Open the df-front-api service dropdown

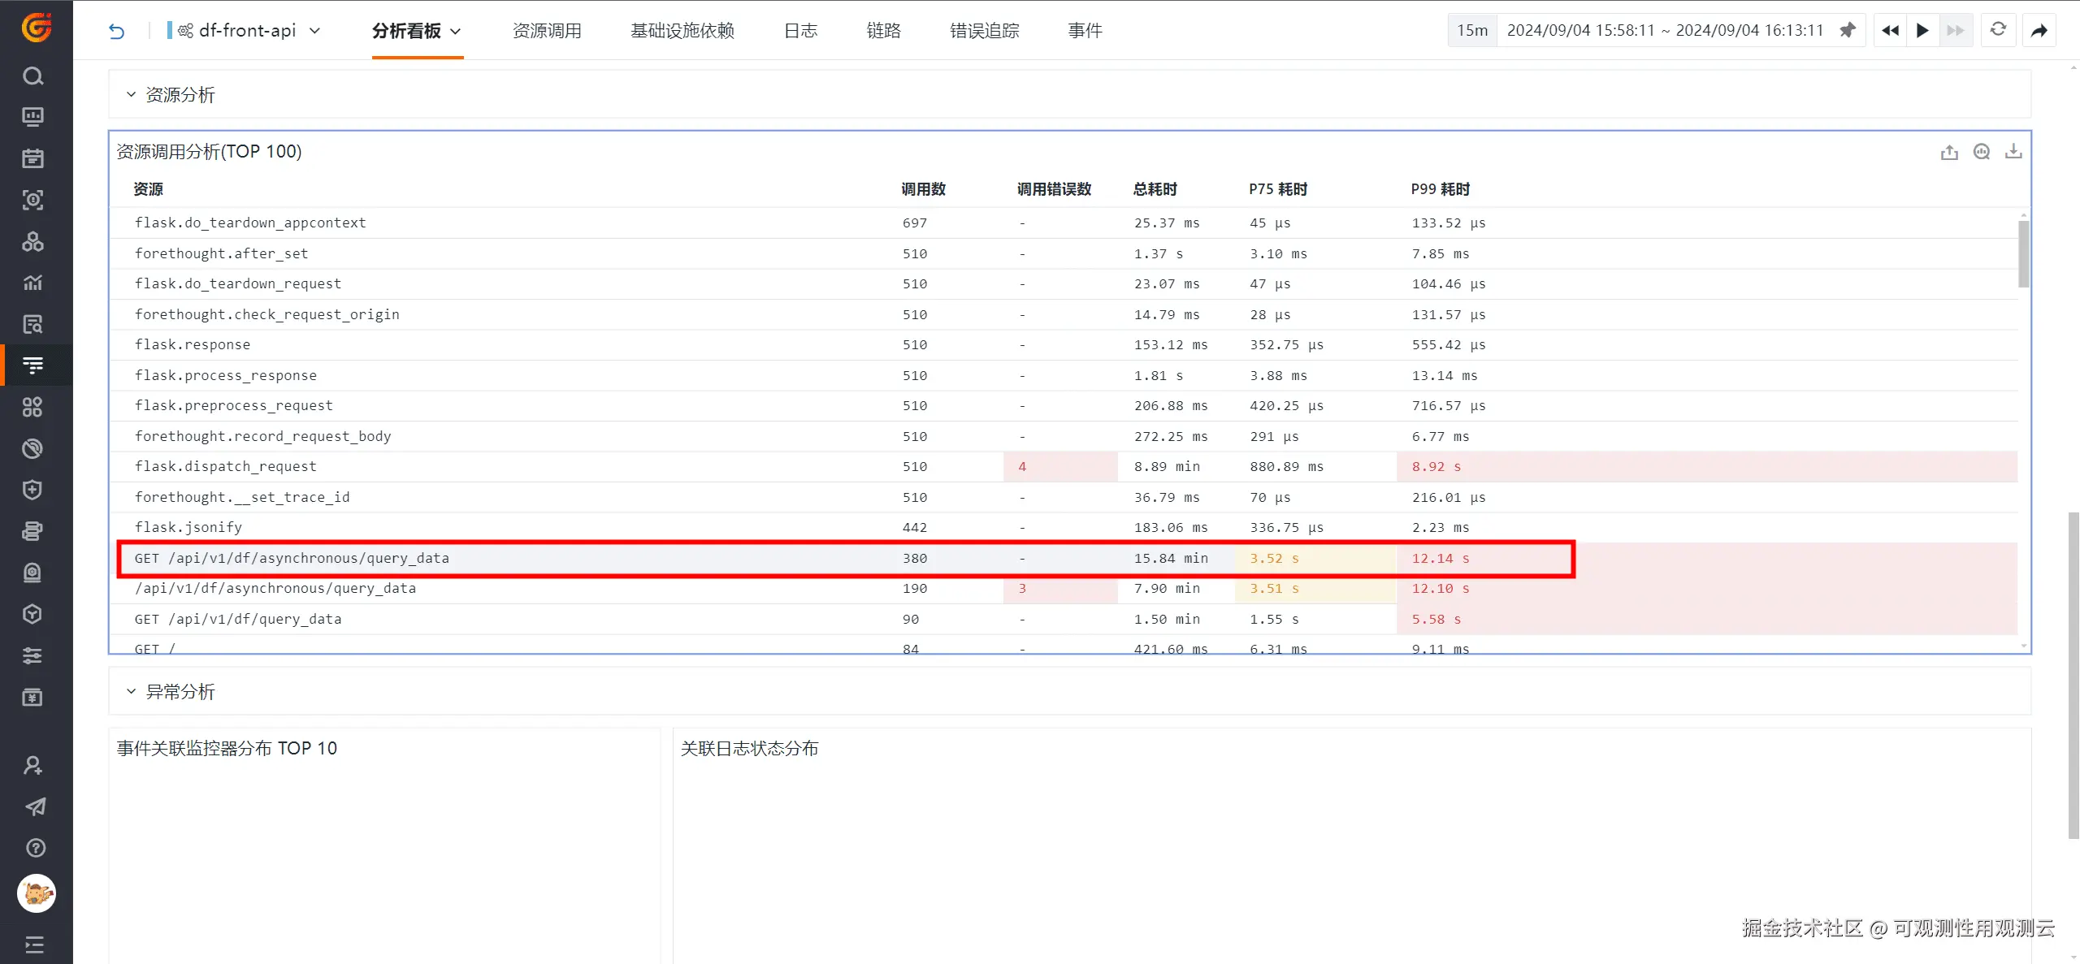coord(248,31)
